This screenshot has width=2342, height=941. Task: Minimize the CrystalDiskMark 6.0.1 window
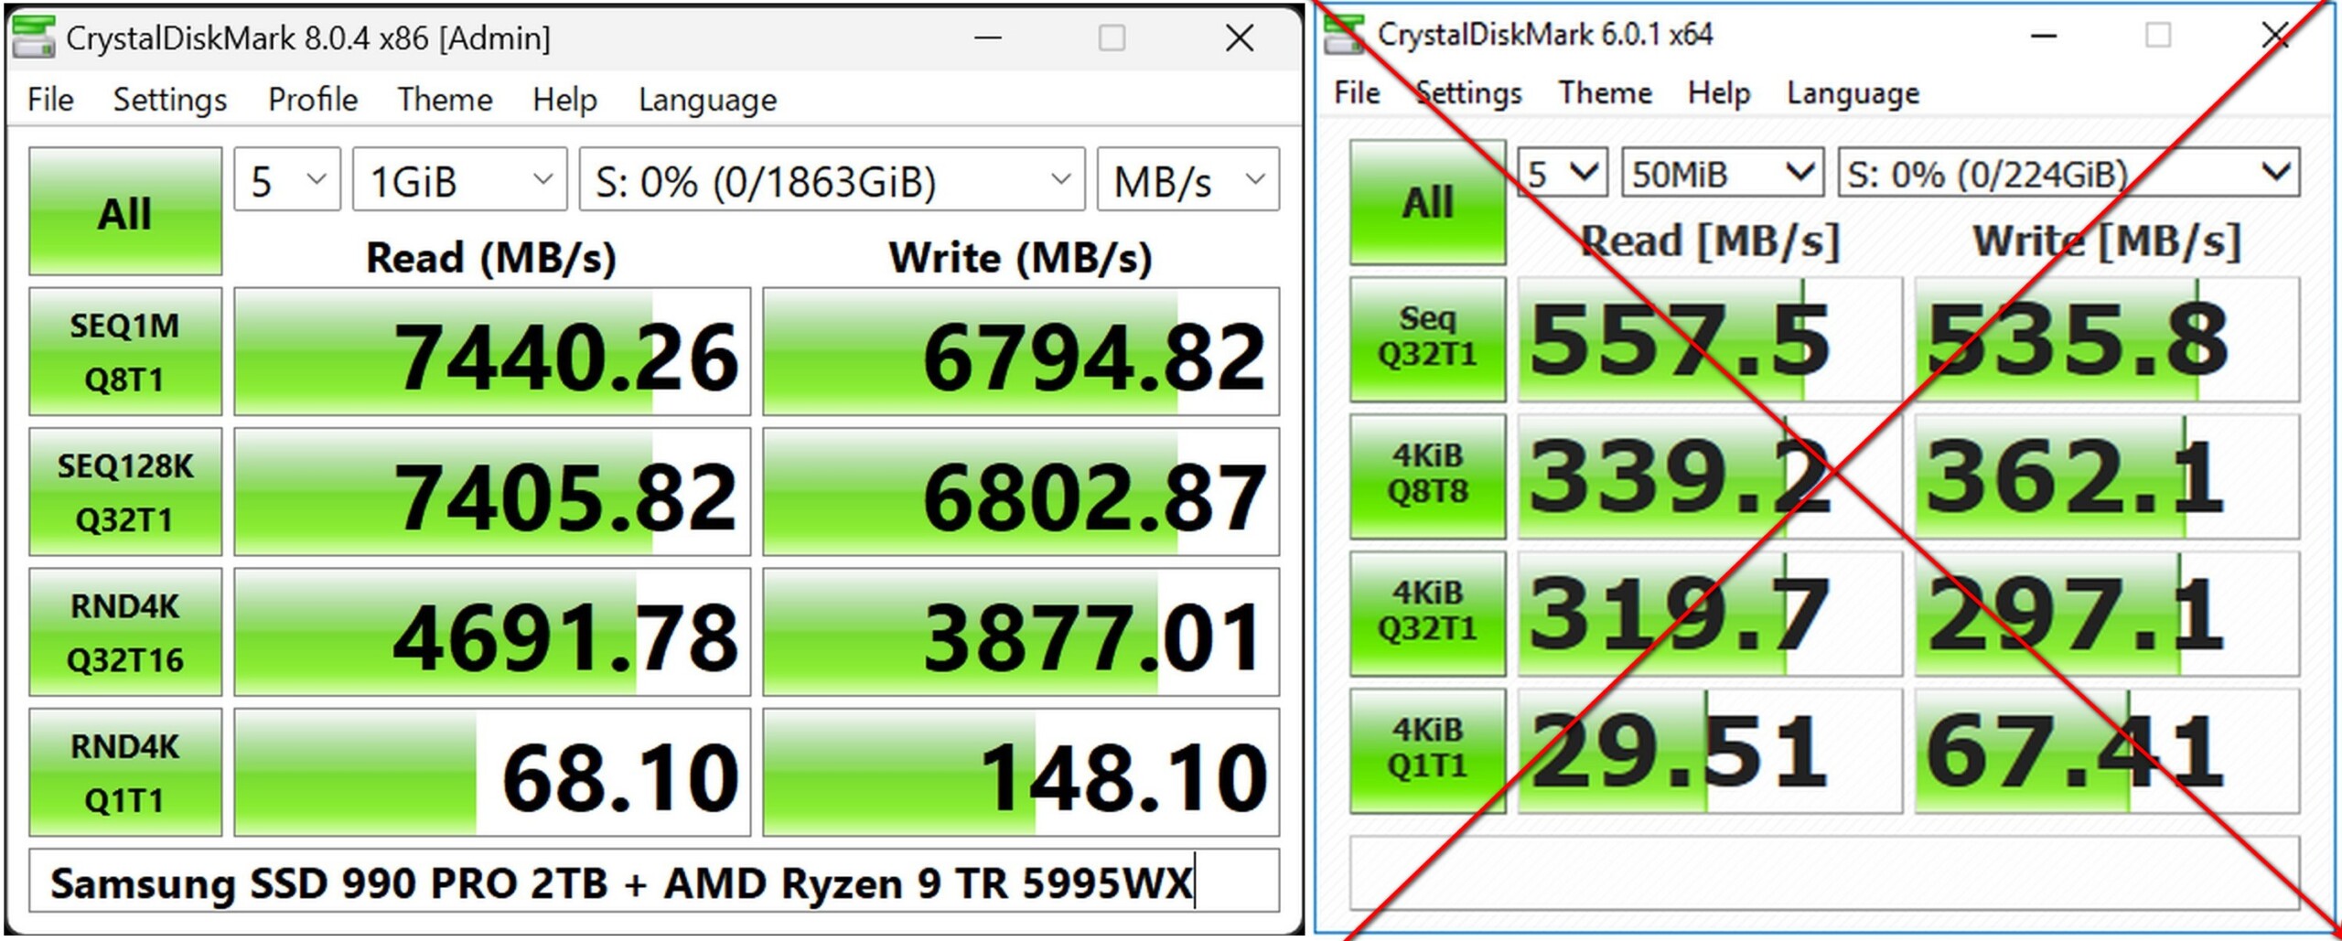coord(2044,36)
